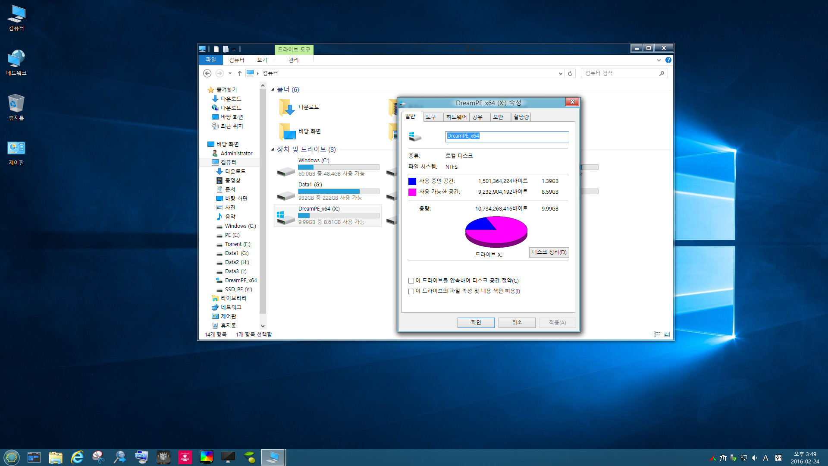
Task: Open the 관리 ribbon tab
Action: (294, 60)
